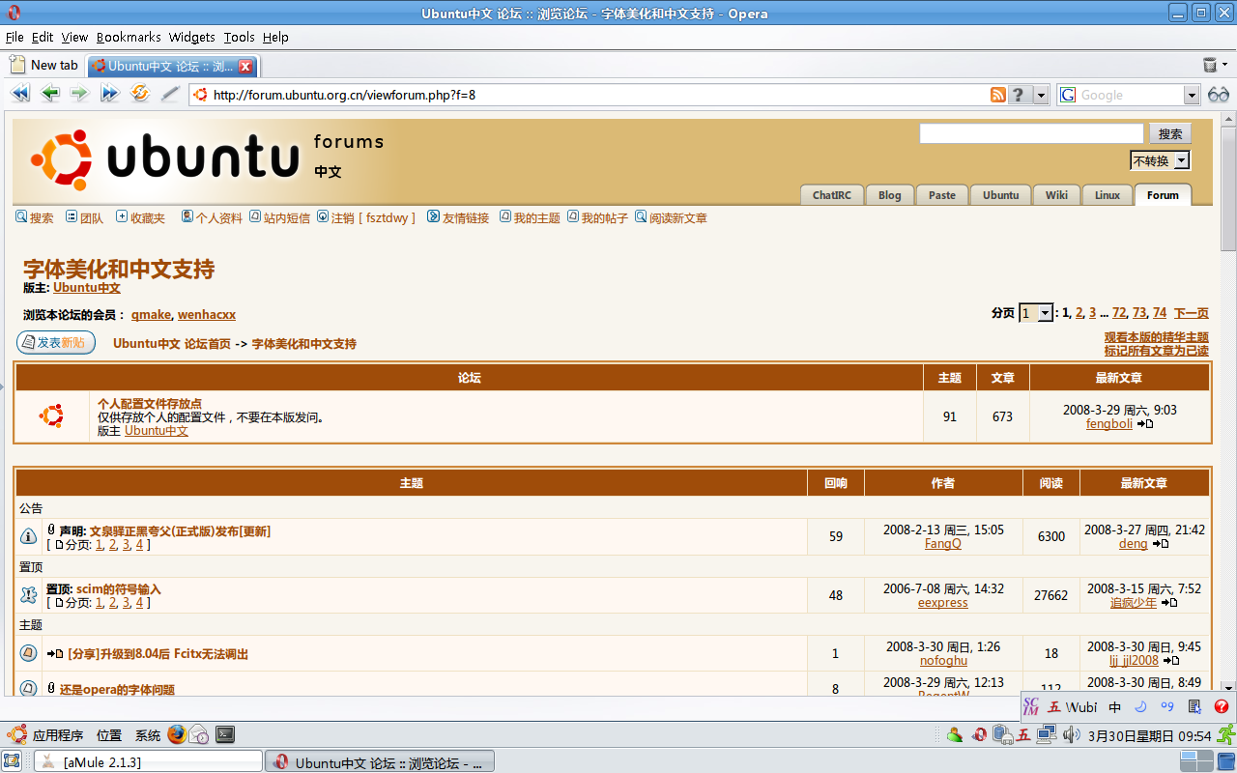Click the sticky icon beside scim的符号输入 topic
1237x773 pixels.
click(29, 594)
